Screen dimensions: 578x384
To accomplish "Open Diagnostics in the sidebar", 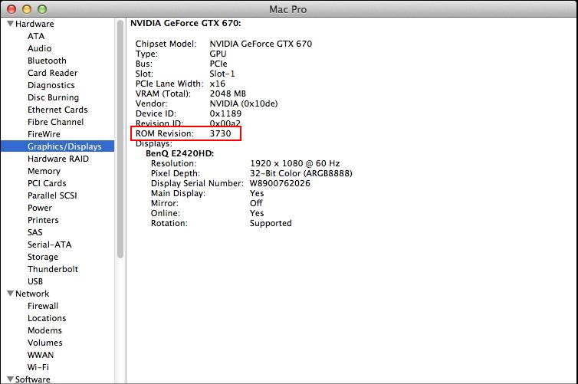I will click(x=51, y=85).
